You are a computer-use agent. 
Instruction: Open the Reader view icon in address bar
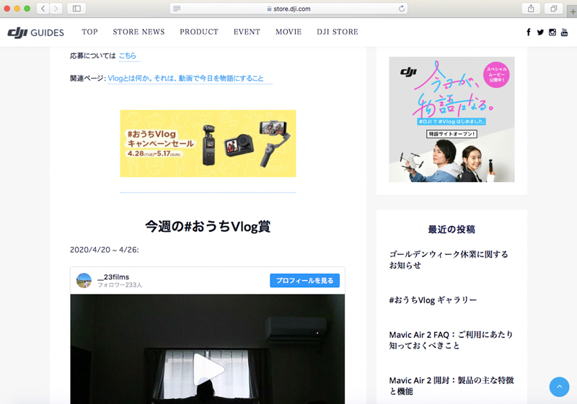(177, 9)
